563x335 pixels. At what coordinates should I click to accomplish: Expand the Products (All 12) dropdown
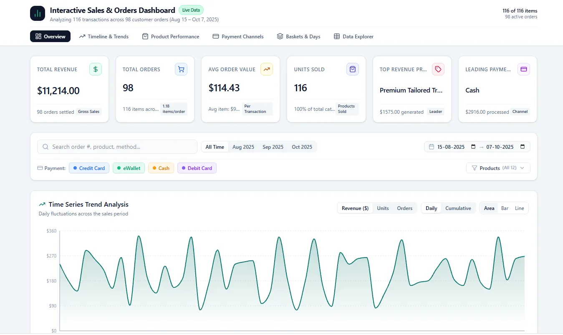click(x=498, y=168)
